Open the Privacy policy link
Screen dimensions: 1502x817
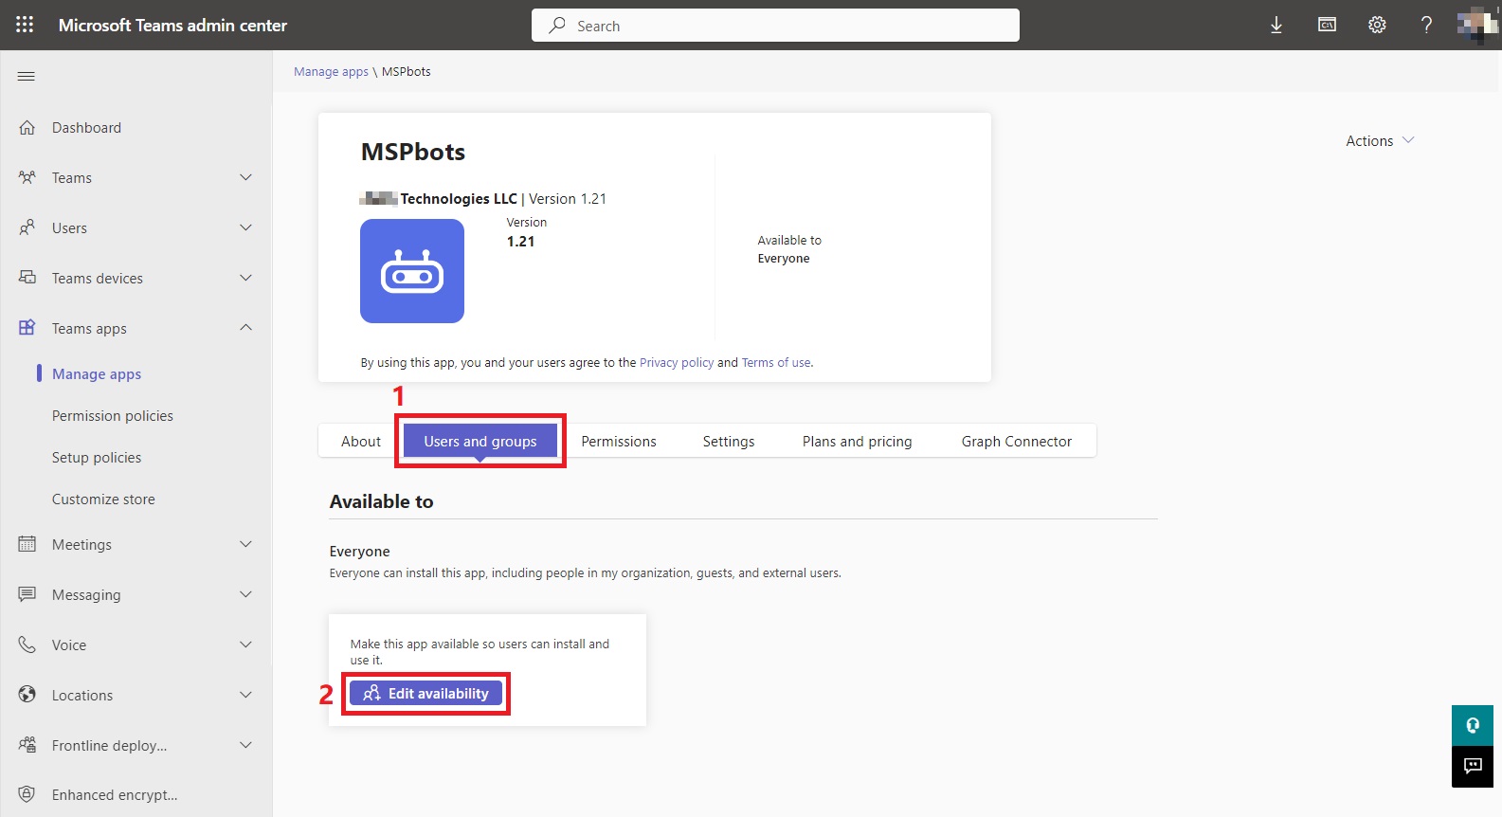[x=676, y=363]
